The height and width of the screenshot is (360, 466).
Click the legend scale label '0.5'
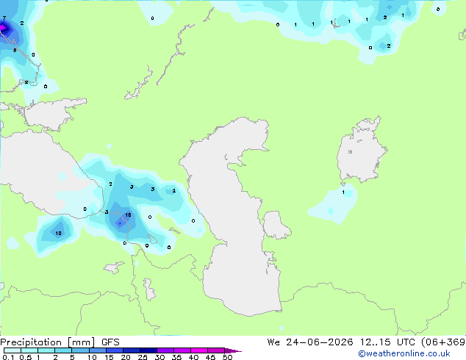(26, 357)
